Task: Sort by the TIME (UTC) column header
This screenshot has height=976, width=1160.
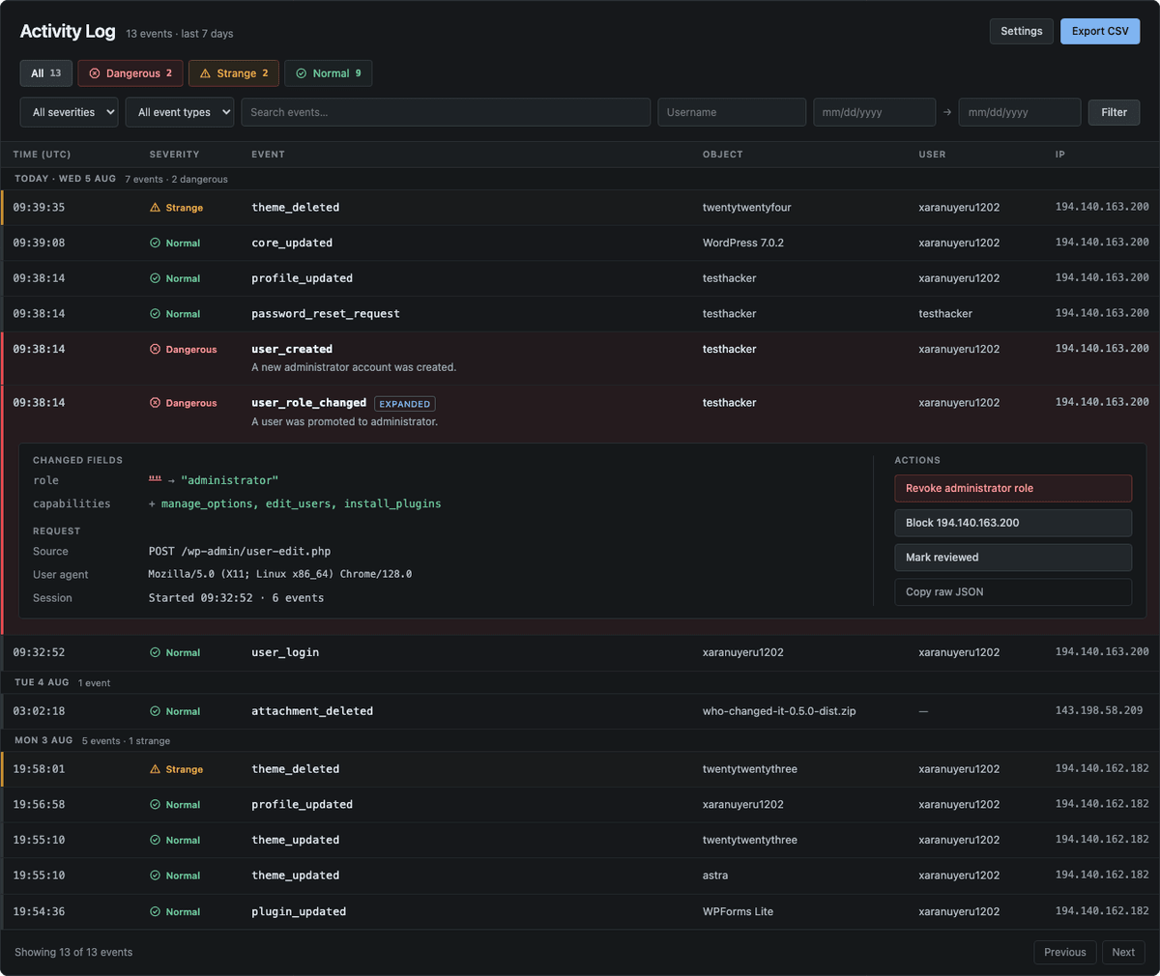Action: click(x=42, y=155)
